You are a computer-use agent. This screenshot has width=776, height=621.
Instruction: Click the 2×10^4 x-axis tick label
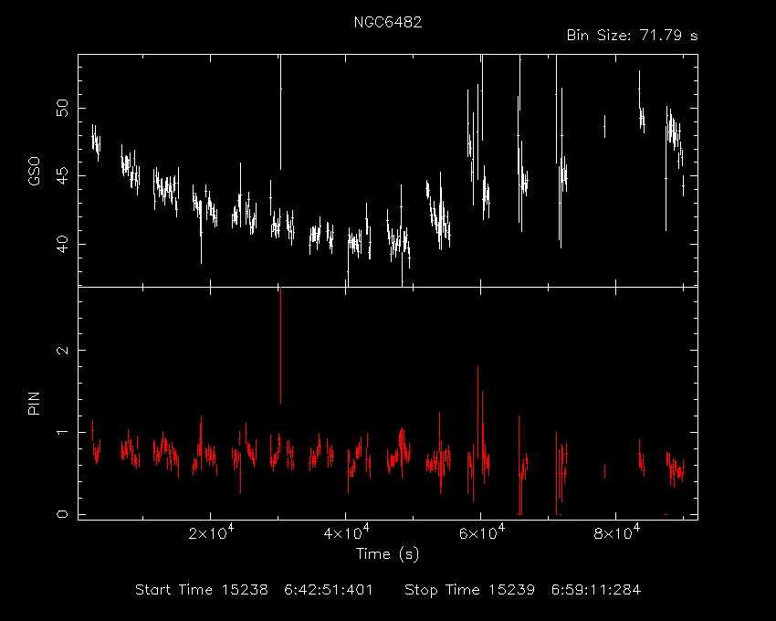click(x=211, y=532)
